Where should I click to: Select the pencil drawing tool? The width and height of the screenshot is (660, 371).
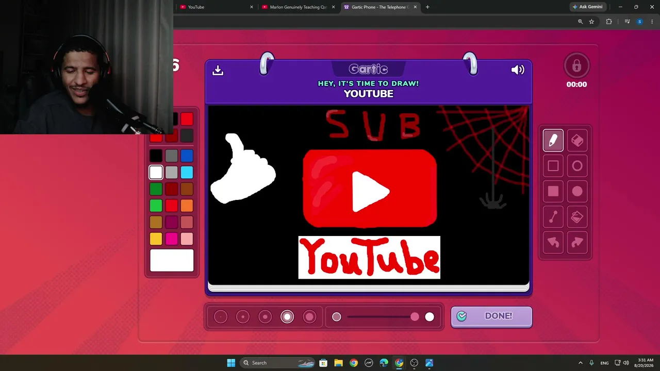pyautogui.click(x=553, y=141)
